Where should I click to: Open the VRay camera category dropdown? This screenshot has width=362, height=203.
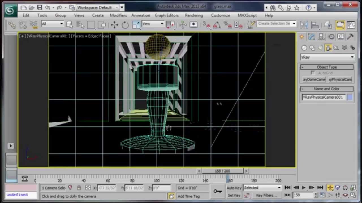pyautogui.click(x=327, y=57)
